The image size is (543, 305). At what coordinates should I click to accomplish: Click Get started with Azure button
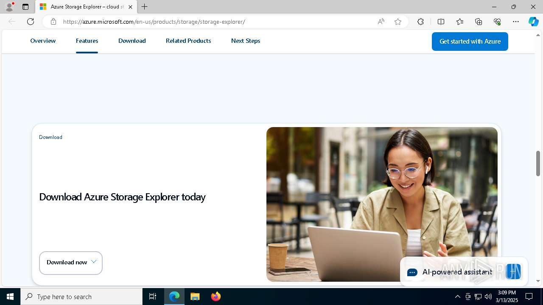470,42
